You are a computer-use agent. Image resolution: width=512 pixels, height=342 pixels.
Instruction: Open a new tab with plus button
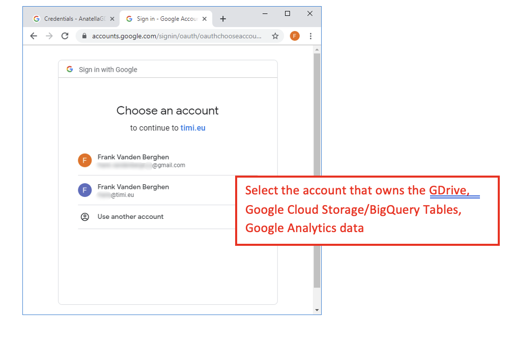[223, 19]
